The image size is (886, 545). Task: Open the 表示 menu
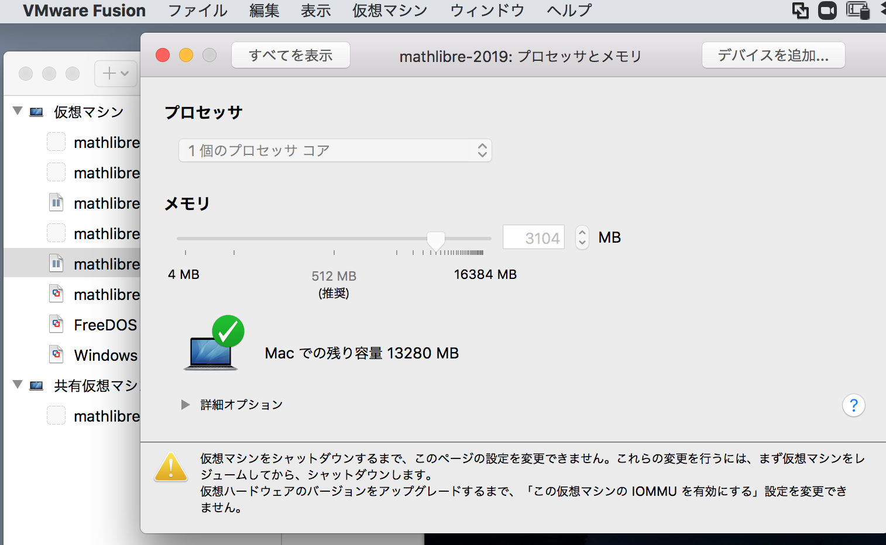pos(315,11)
